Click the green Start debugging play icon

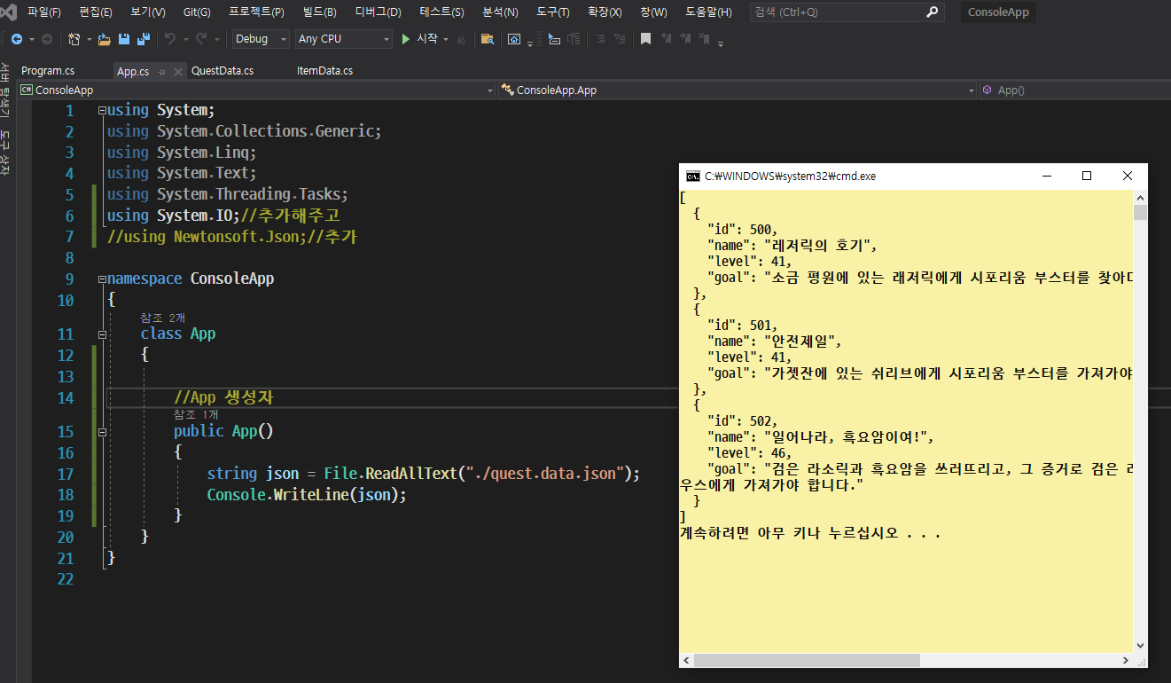coord(406,39)
